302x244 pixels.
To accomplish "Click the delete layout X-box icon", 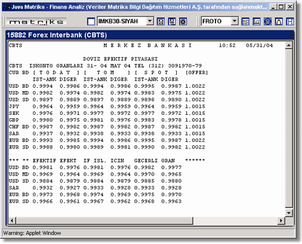I will coord(183,21).
